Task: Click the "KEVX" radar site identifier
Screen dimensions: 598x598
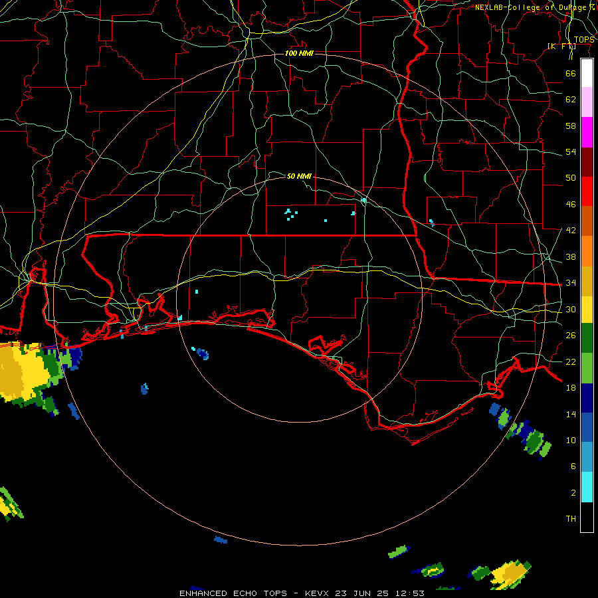Action: coord(316,593)
